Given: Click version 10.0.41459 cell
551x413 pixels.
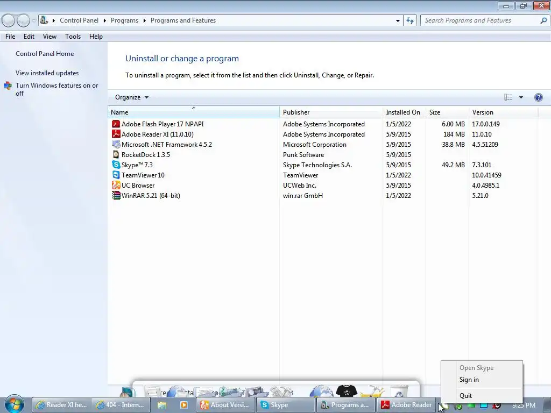Looking at the screenshot, I should (x=486, y=175).
